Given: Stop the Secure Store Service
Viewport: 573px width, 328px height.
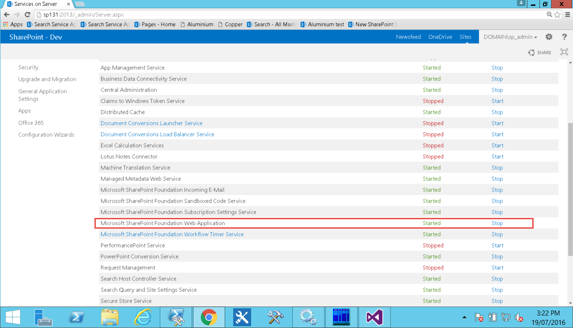Looking at the screenshot, I should point(497,301).
